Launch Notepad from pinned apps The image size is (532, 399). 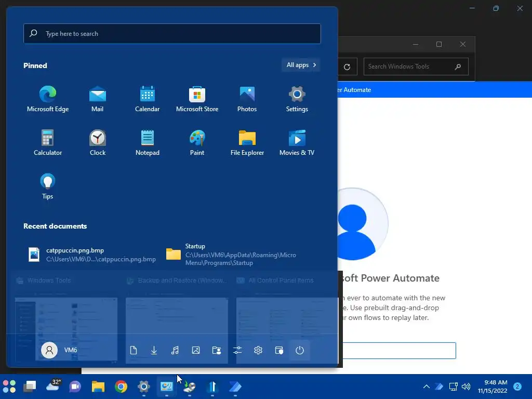(x=147, y=143)
